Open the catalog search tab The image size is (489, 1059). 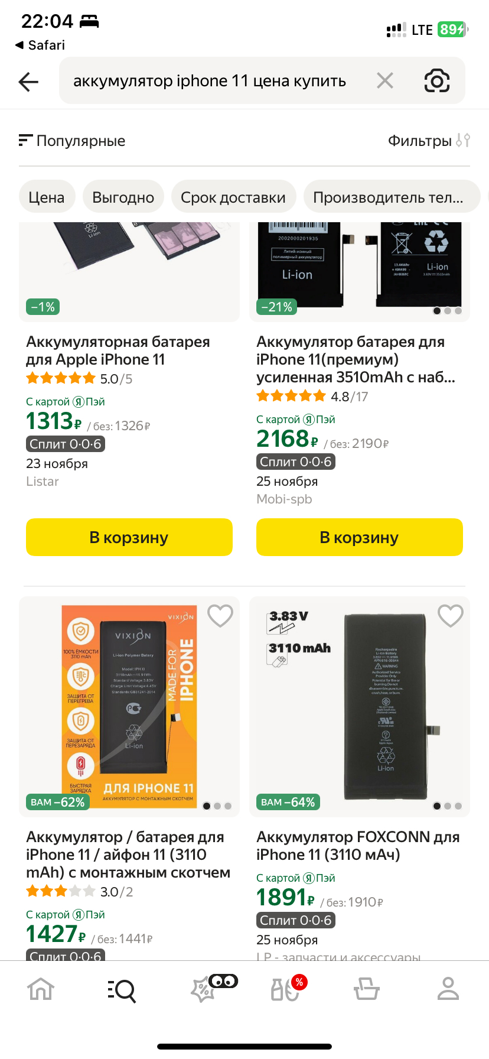click(x=122, y=989)
